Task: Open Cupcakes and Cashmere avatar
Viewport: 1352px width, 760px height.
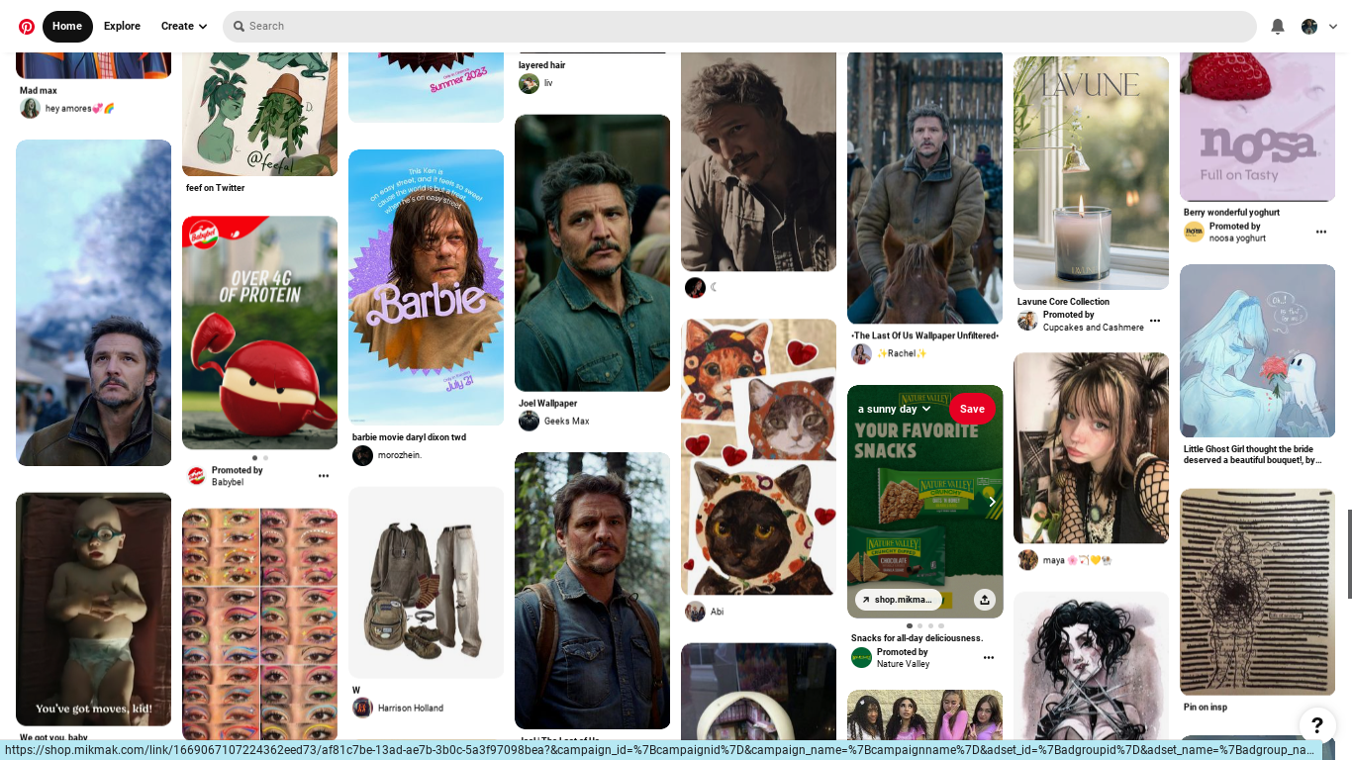Action: (1027, 321)
